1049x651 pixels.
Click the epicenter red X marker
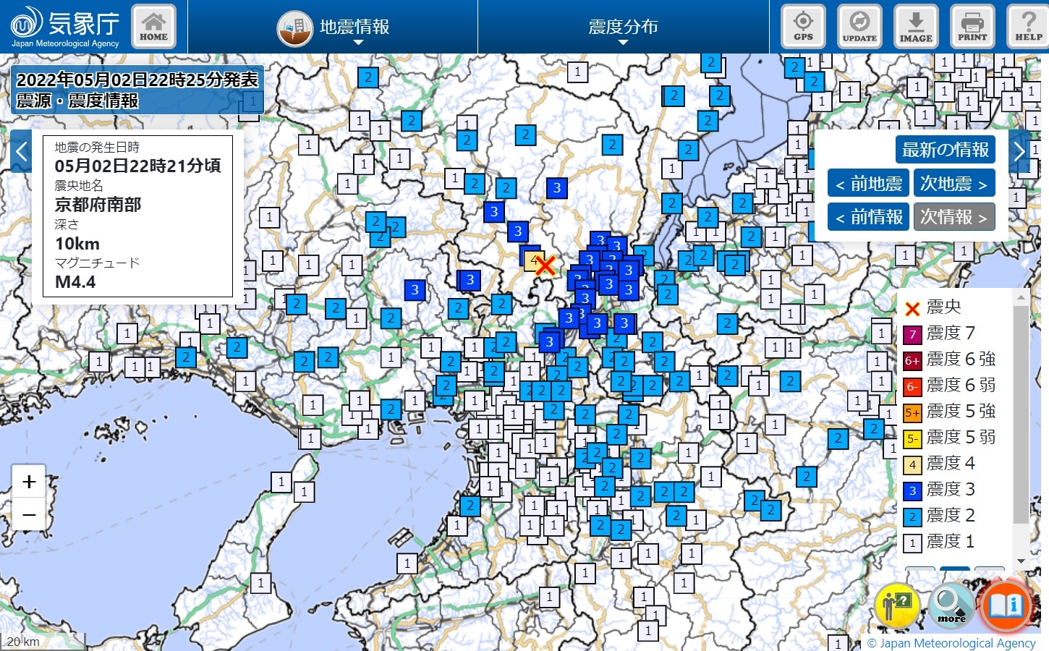(545, 265)
